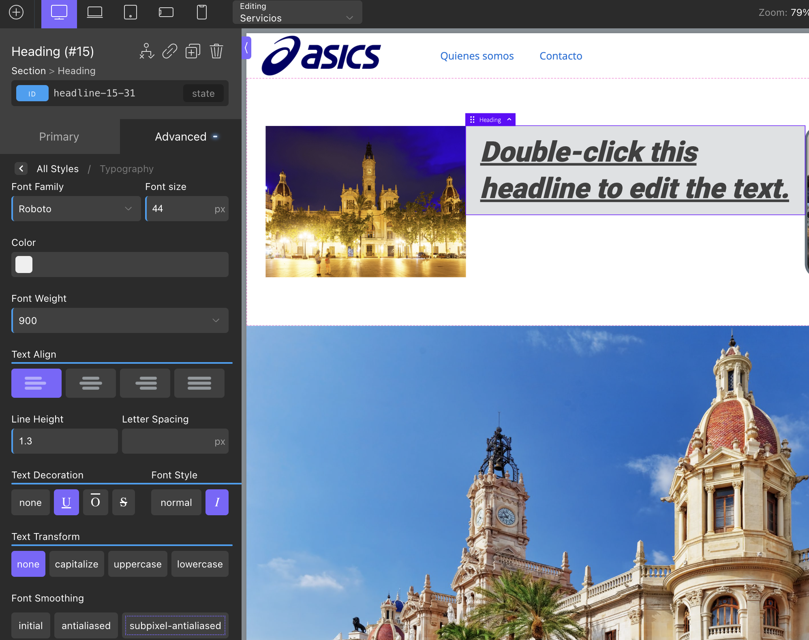Switch to the Primary tab
The image size is (809, 640).
tap(59, 137)
